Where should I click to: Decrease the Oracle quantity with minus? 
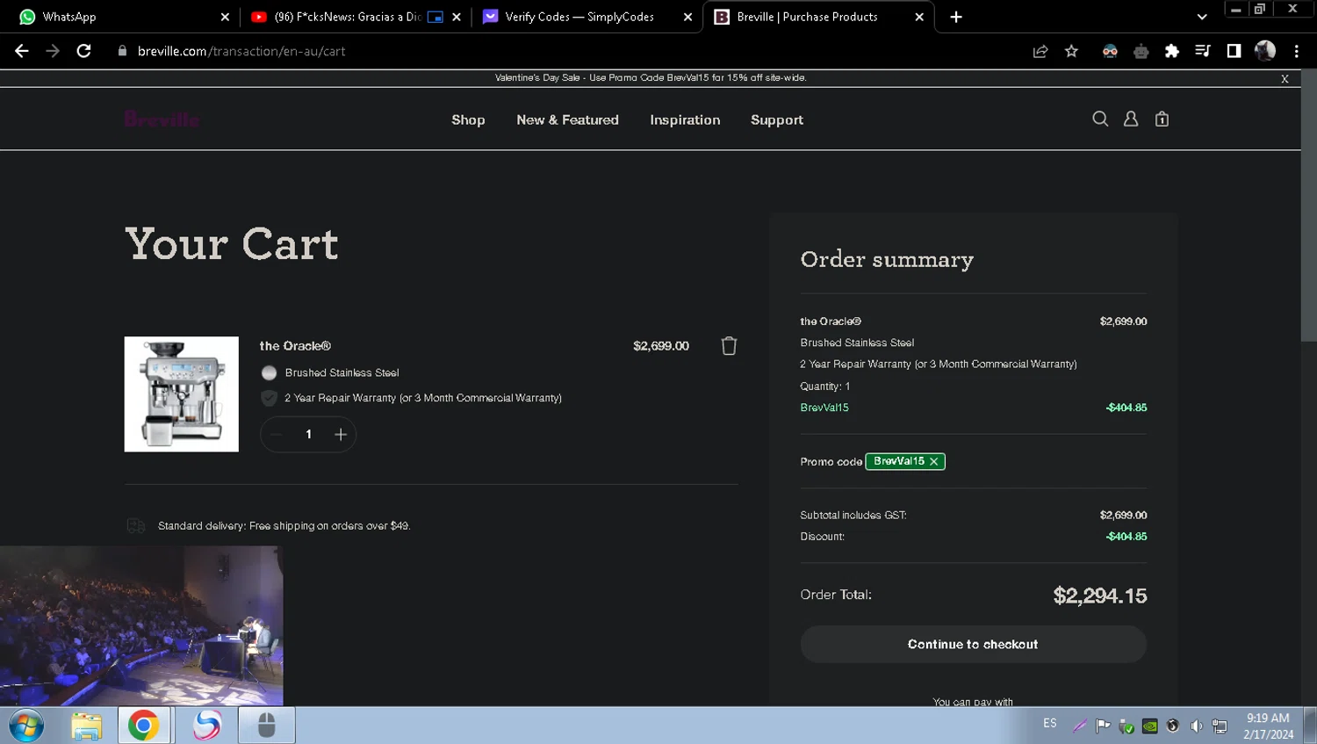tap(276, 434)
